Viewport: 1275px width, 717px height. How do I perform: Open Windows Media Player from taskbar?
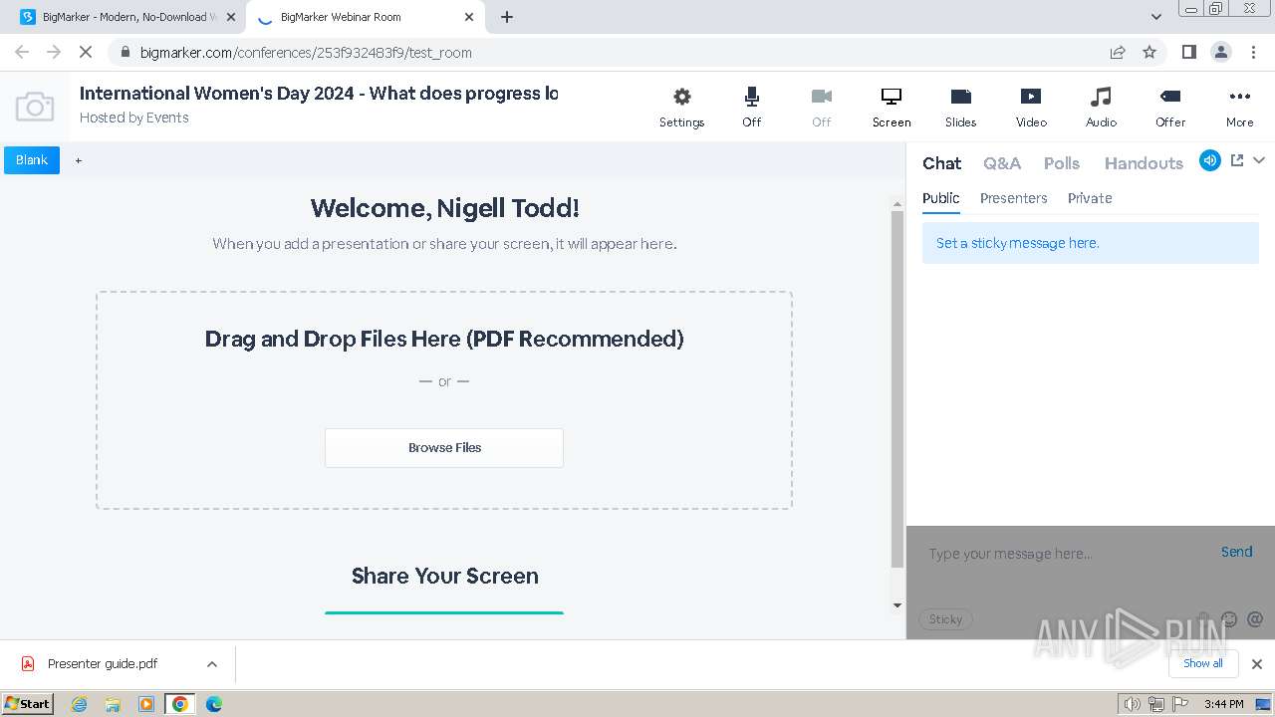(x=146, y=704)
